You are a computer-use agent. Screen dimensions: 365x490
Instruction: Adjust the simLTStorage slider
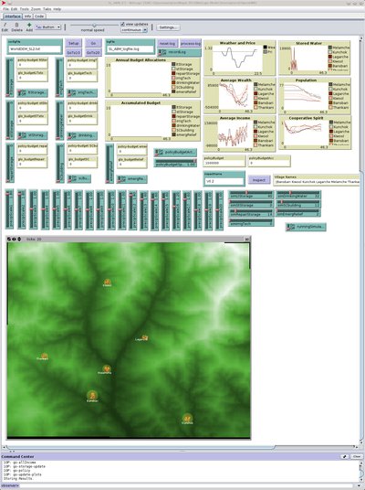[x=251, y=195]
